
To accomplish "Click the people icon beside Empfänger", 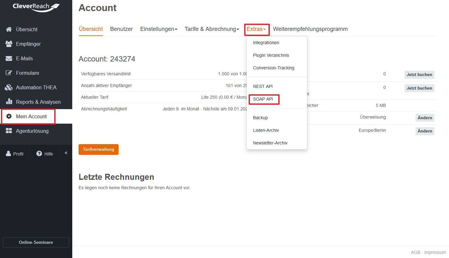I will (9, 44).
